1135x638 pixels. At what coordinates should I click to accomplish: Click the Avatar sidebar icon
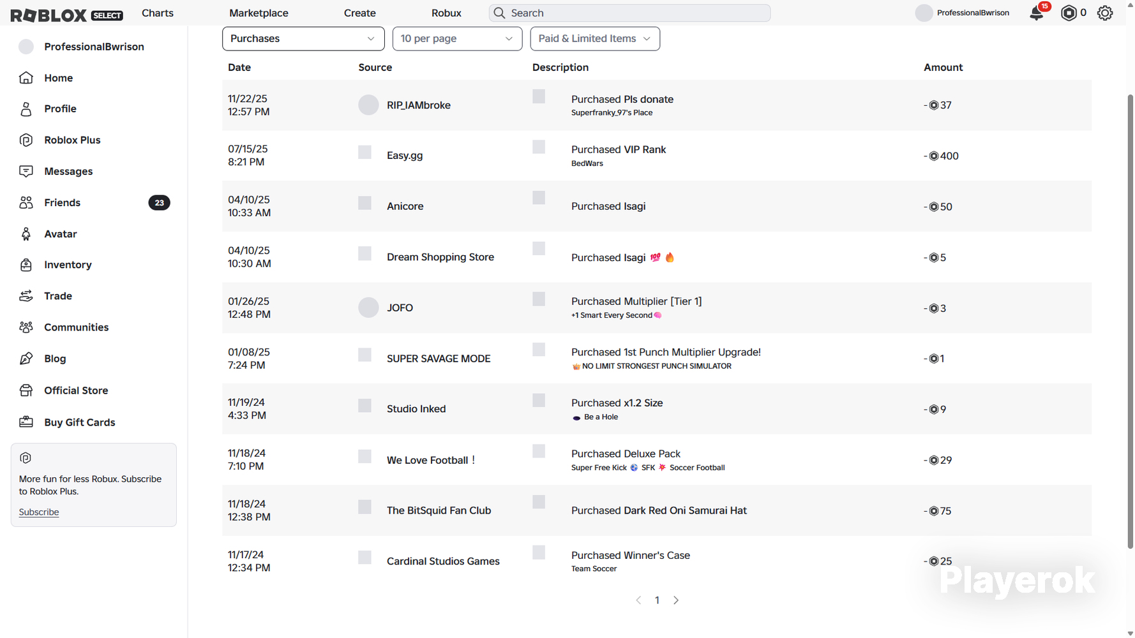tap(26, 234)
